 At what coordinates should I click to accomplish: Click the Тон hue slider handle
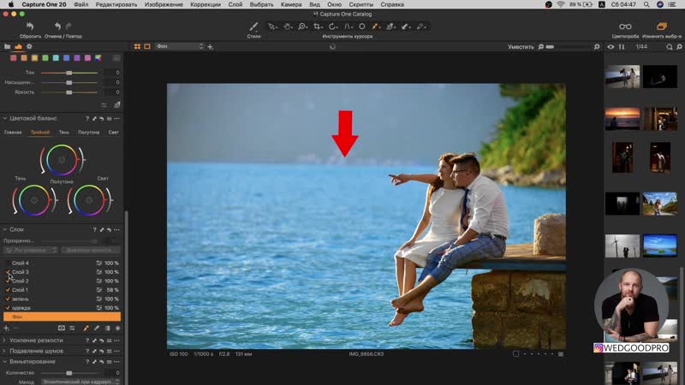point(69,73)
